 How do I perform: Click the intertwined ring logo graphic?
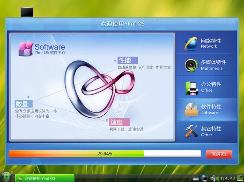coord(99,89)
